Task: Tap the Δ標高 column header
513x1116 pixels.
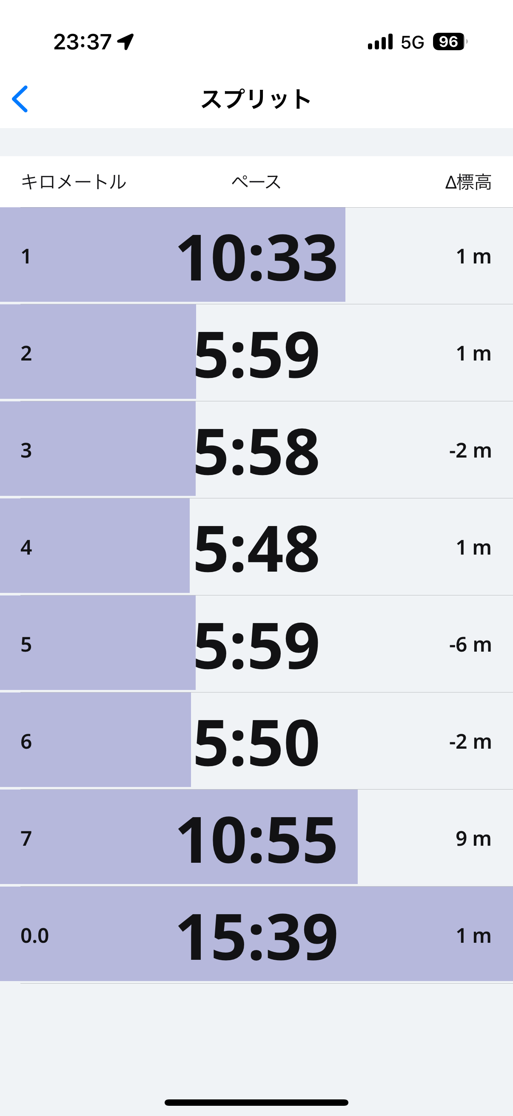Action: (x=468, y=182)
